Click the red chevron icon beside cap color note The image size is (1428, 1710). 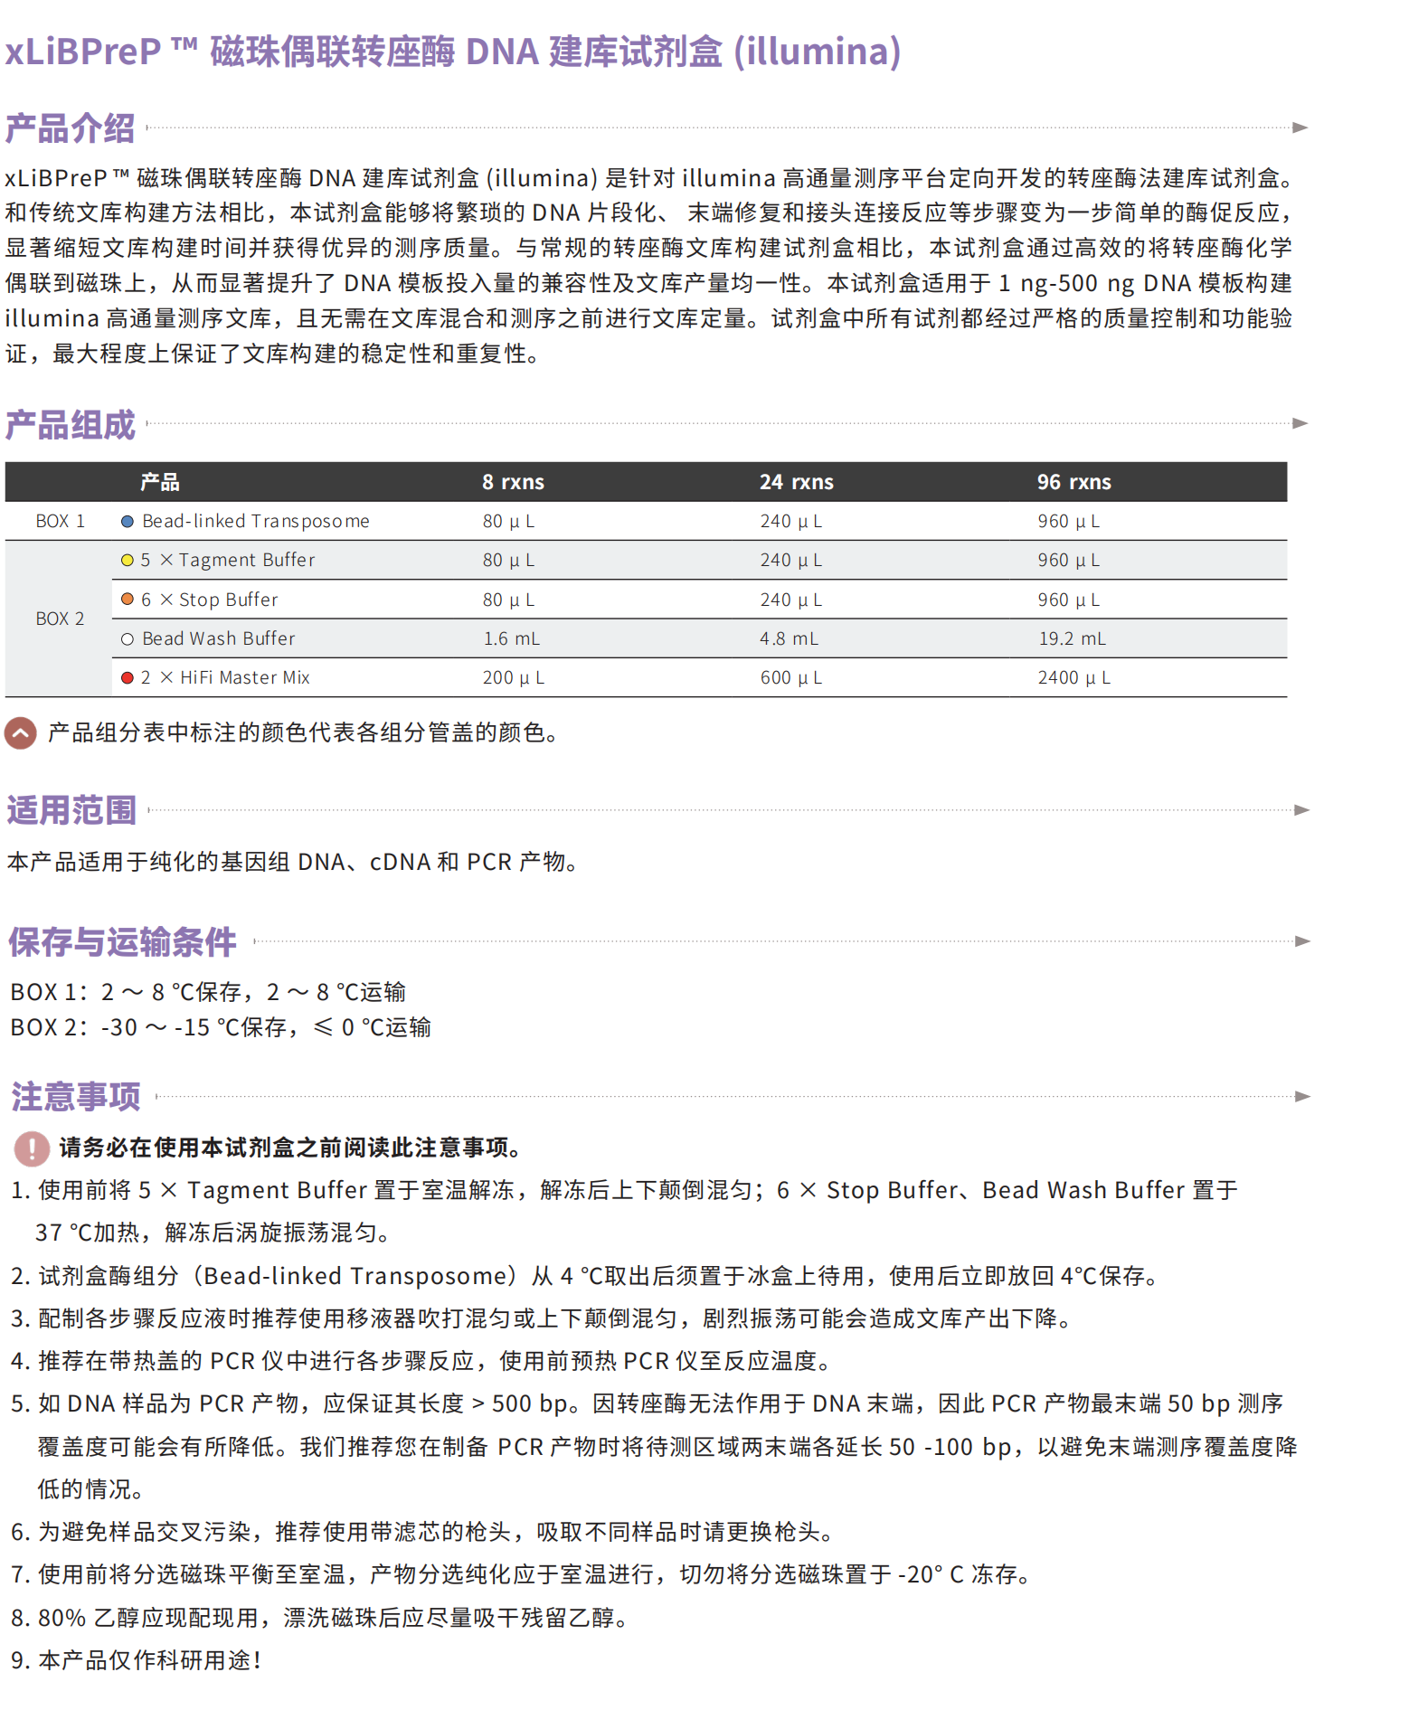pos(21,733)
